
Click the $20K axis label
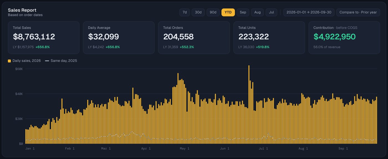click(x=19, y=119)
